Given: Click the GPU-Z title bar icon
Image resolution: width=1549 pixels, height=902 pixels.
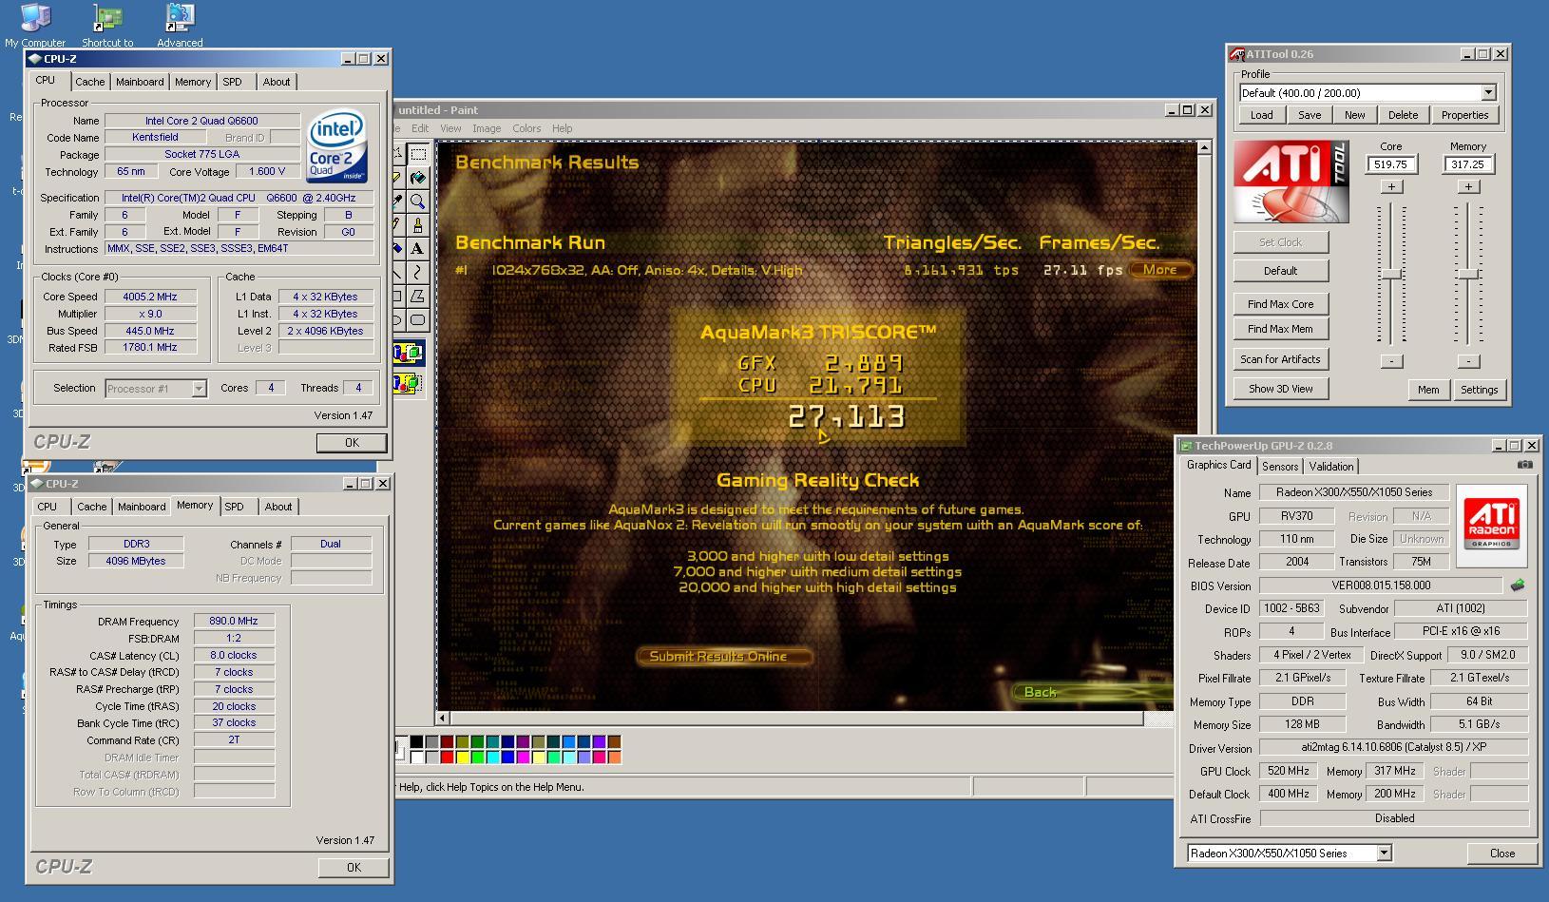Looking at the screenshot, I should point(1185,445).
